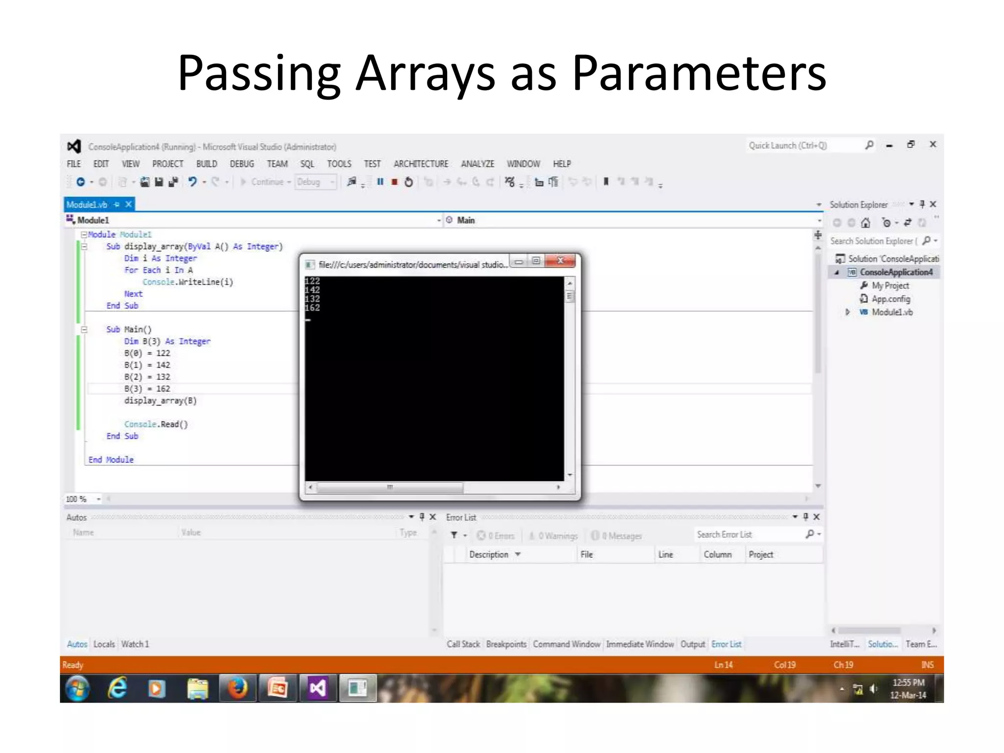Restart the debug session icon
Screen dimensions: 1004x753
(408, 182)
